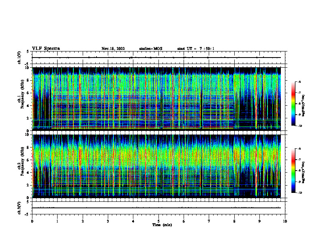Click time axis tick label "8"
Viewport: 321px width, 248px height.
pos(234,221)
